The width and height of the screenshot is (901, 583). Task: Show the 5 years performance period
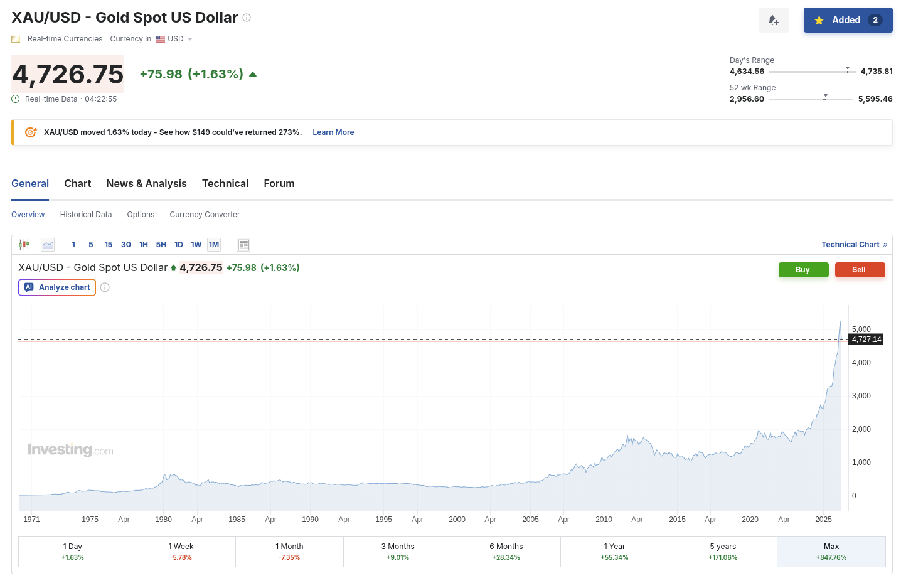[x=723, y=552]
